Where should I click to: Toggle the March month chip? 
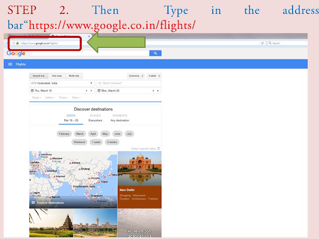[80, 134]
